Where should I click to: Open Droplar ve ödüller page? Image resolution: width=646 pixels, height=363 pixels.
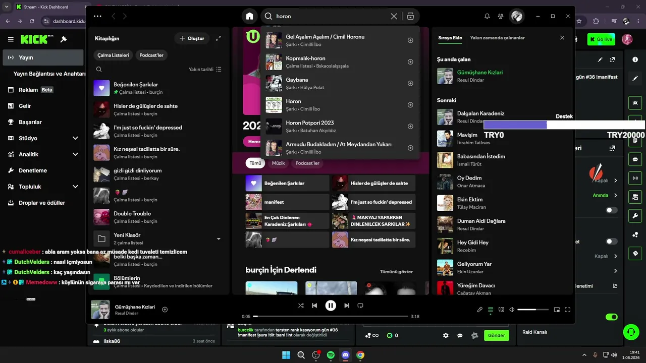(42, 203)
